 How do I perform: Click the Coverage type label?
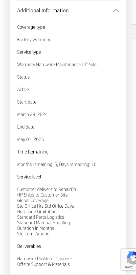31,27
